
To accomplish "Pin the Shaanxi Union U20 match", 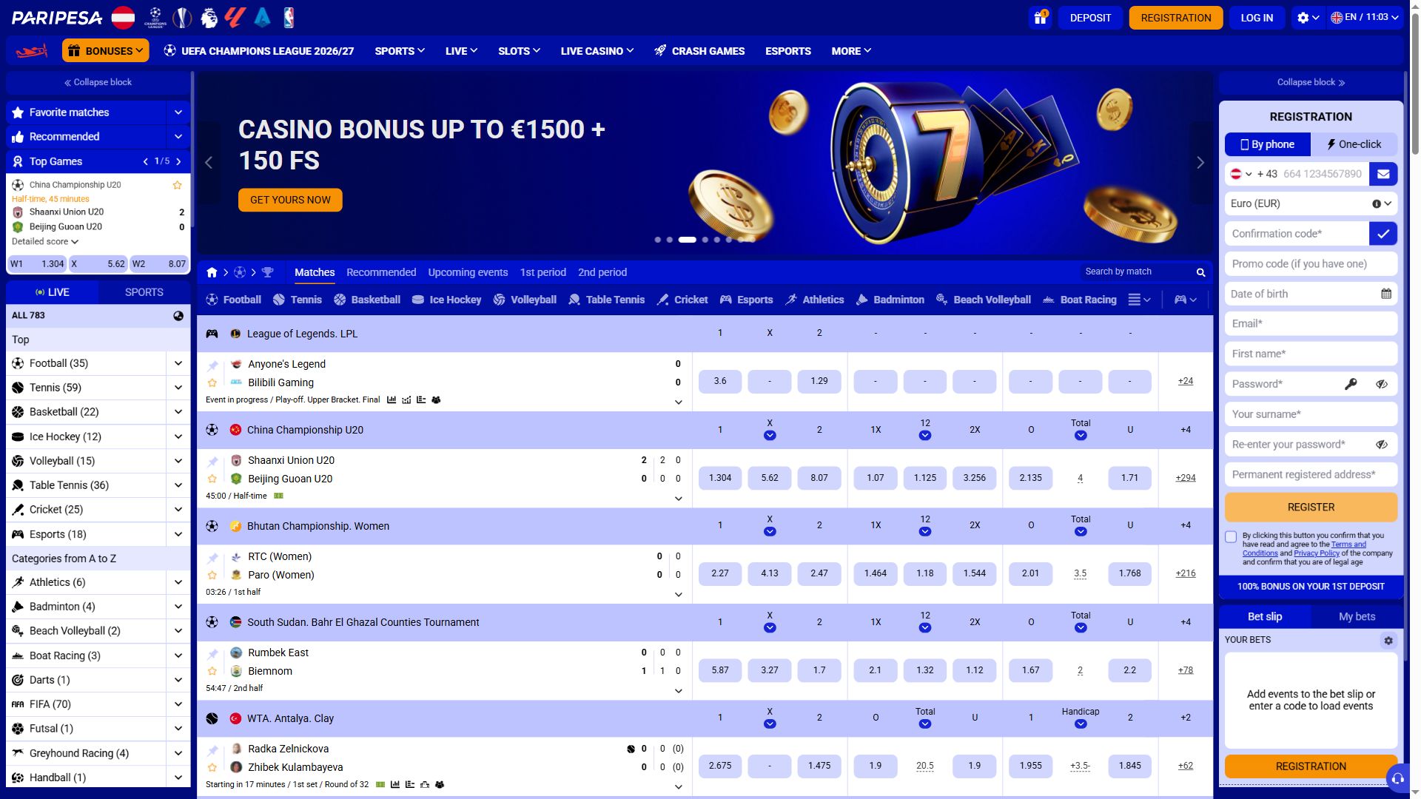I will pos(212,462).
